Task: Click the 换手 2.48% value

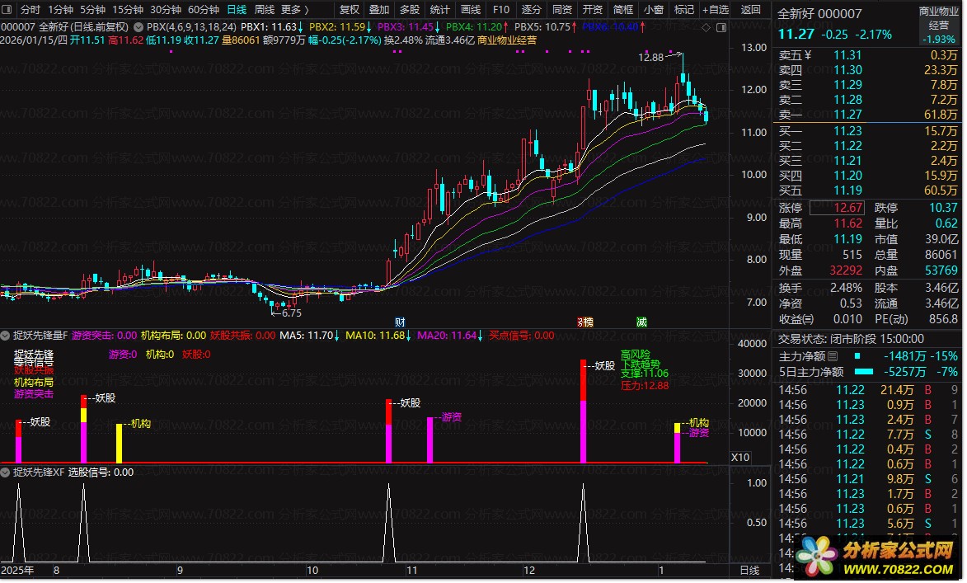Action: tap(846, 288)
